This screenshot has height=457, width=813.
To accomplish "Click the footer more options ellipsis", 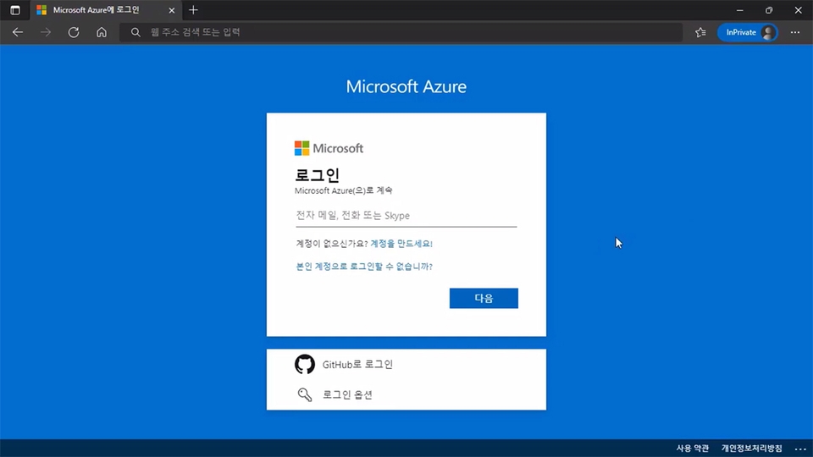I will [x=800, y=449].
